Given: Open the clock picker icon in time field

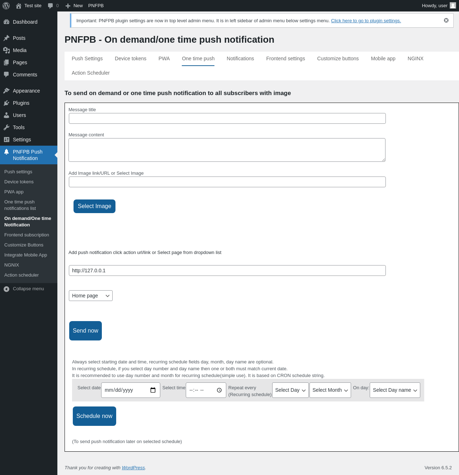Looking at the screenshot, I should point(219,390).
